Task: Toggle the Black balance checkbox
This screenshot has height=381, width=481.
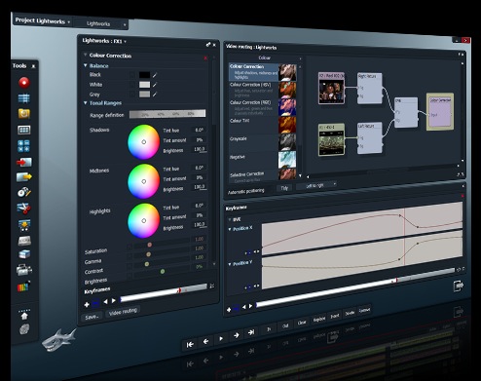Action: click(x=132, y=75)
